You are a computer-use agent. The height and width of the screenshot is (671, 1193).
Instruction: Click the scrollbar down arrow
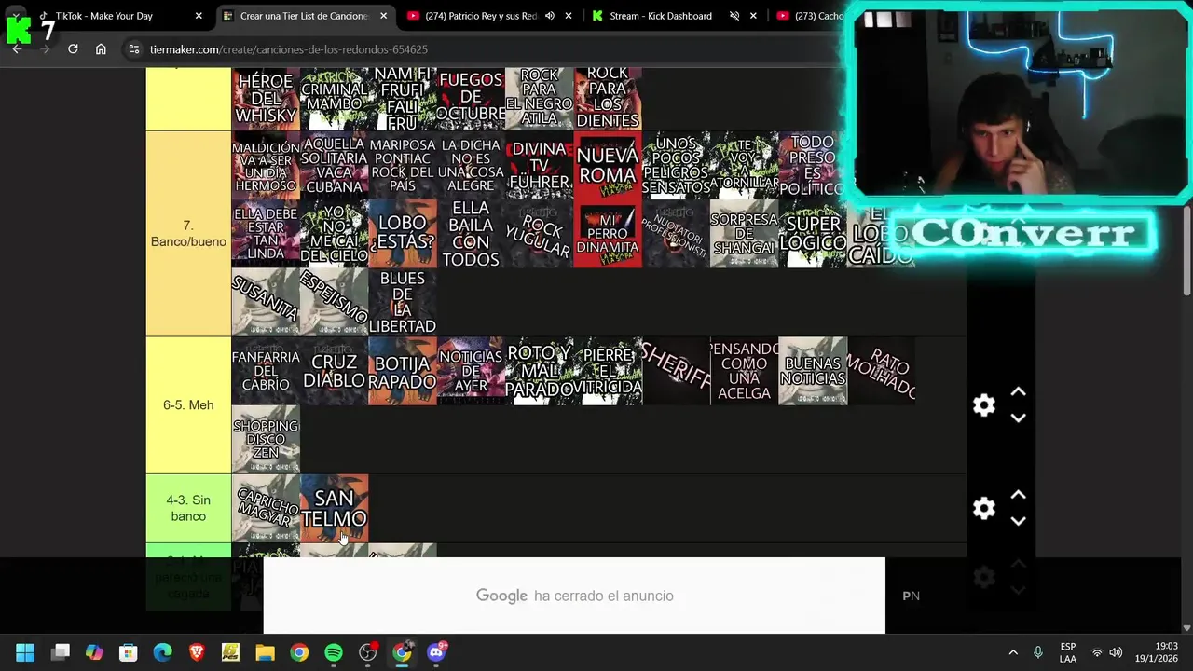(x=1186, y=628)
